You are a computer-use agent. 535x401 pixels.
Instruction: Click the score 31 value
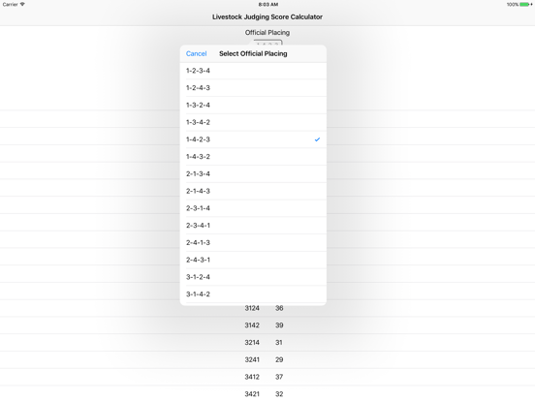pos(279,342)
